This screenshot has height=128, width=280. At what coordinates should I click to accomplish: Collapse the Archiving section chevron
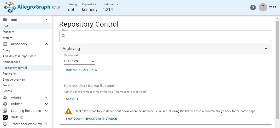[266, 49]
